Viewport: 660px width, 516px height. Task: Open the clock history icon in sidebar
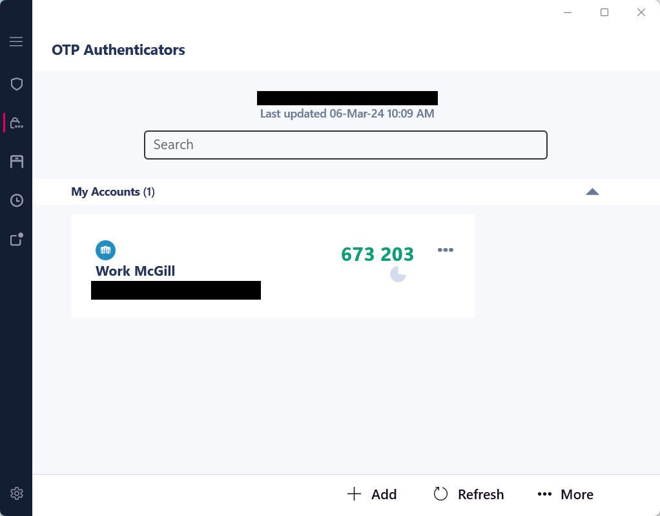tap(17, 200)
